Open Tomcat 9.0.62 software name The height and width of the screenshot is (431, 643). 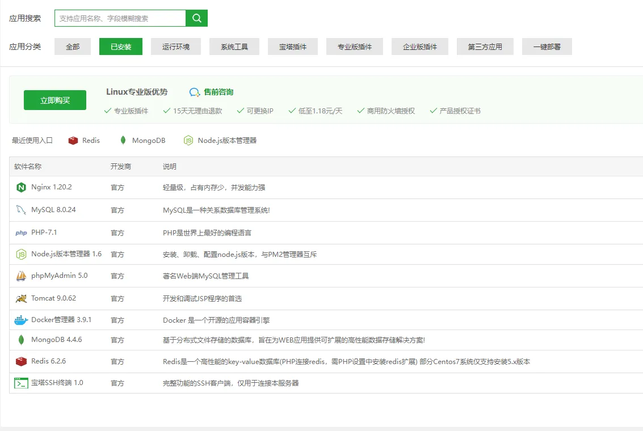point(53,298)
